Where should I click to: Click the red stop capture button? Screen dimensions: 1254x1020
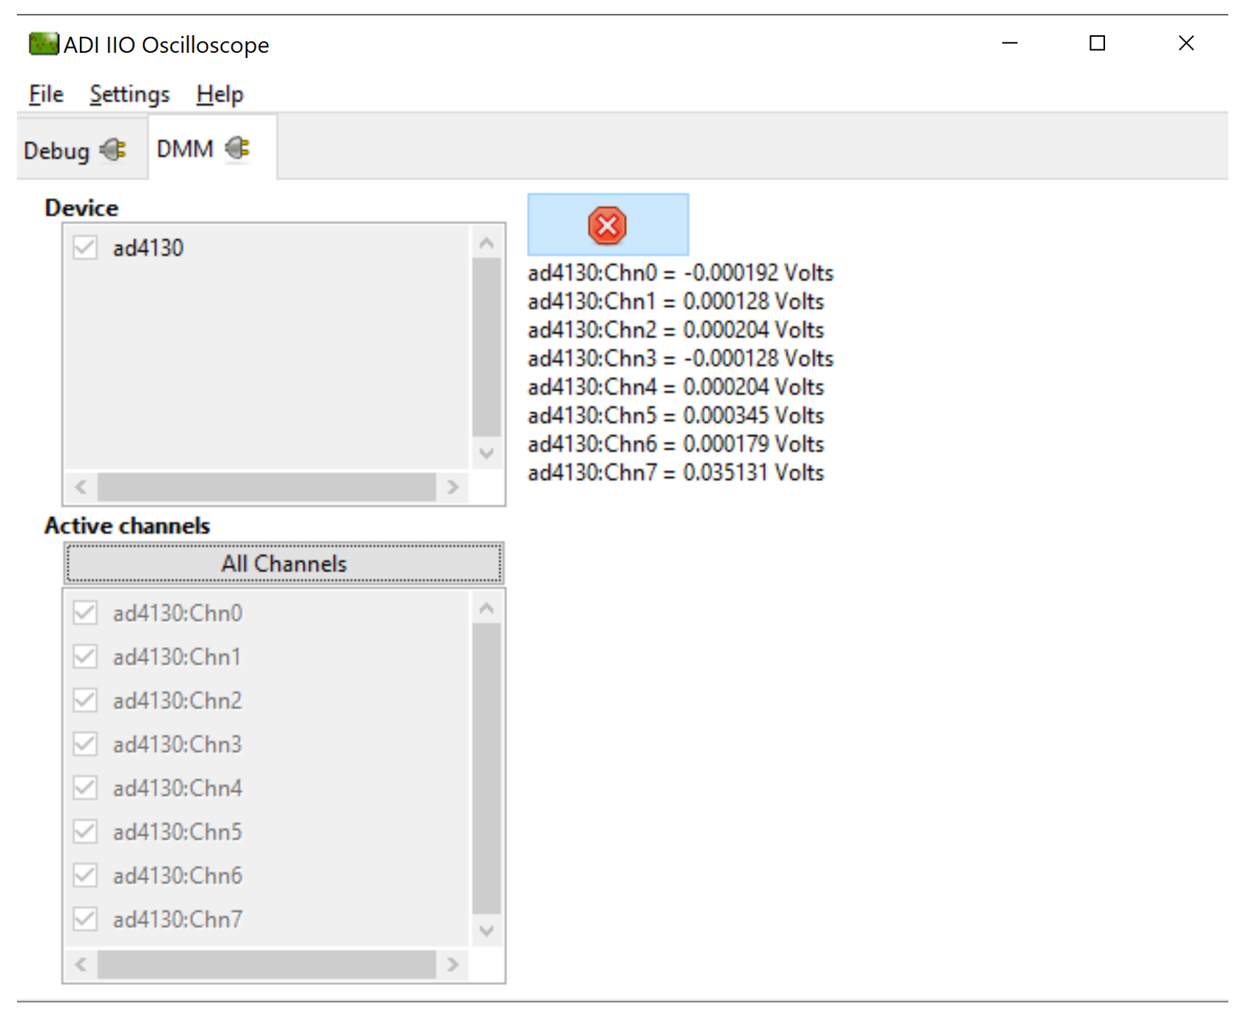(608, 225)
